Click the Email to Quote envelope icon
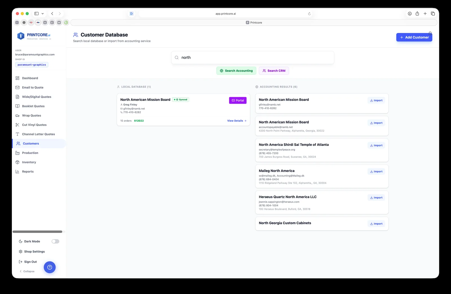 click(17, 87)
